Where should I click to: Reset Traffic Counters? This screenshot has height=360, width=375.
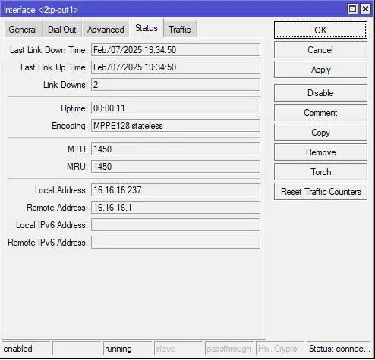pyautogui.click(x=320, y=192)
